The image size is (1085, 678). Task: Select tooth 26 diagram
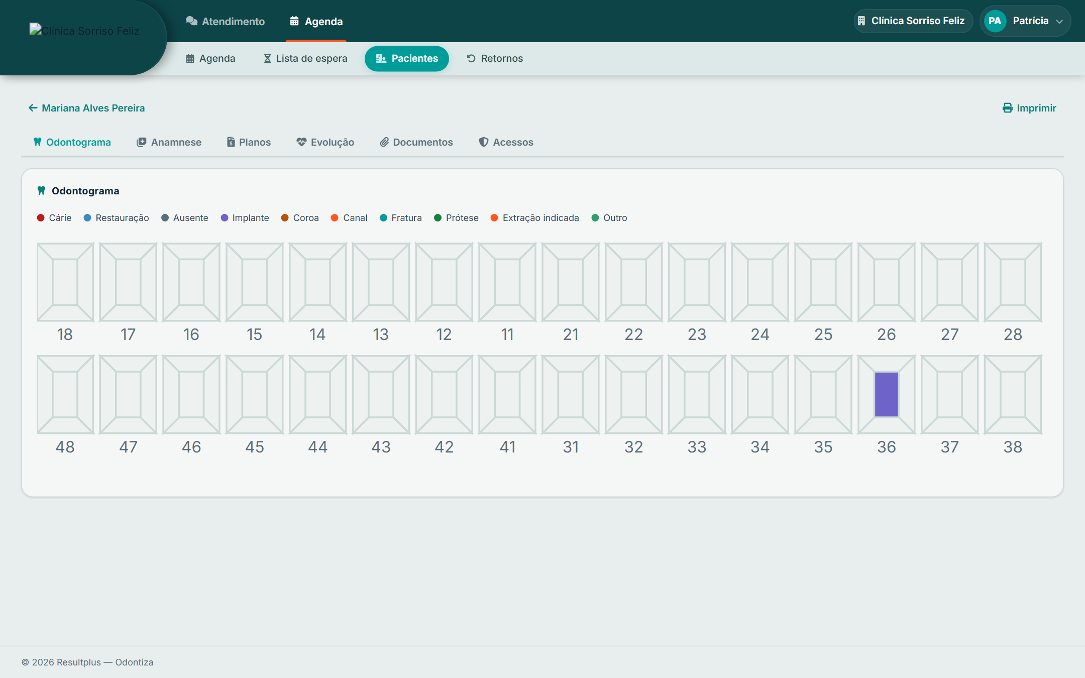[x=887, y=282]
